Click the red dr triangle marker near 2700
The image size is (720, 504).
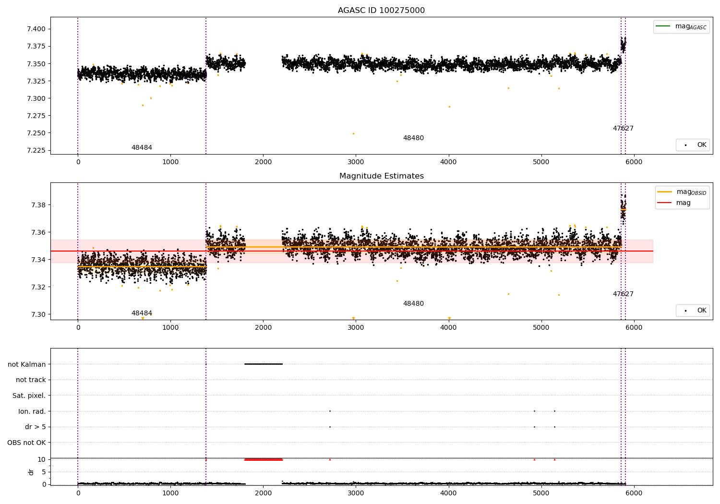330,459
